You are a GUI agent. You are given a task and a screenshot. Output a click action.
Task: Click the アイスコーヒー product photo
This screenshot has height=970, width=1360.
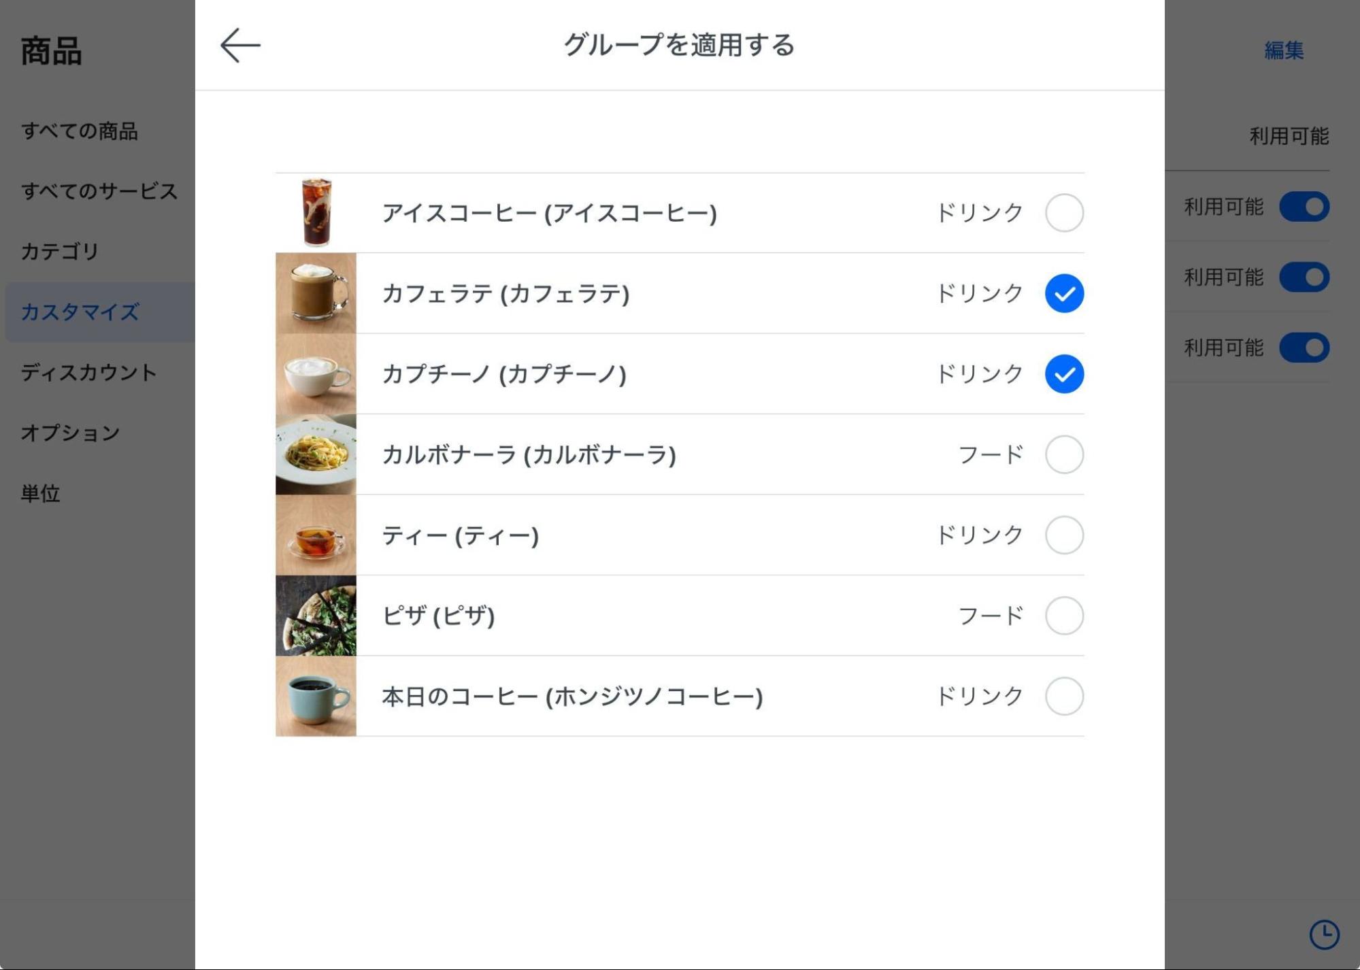tap(315, 212)
